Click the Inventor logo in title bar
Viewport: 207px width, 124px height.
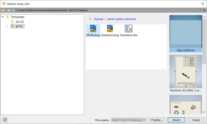click(4, 4)
